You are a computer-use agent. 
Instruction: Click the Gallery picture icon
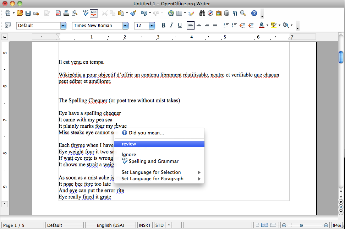click(219, 14)
